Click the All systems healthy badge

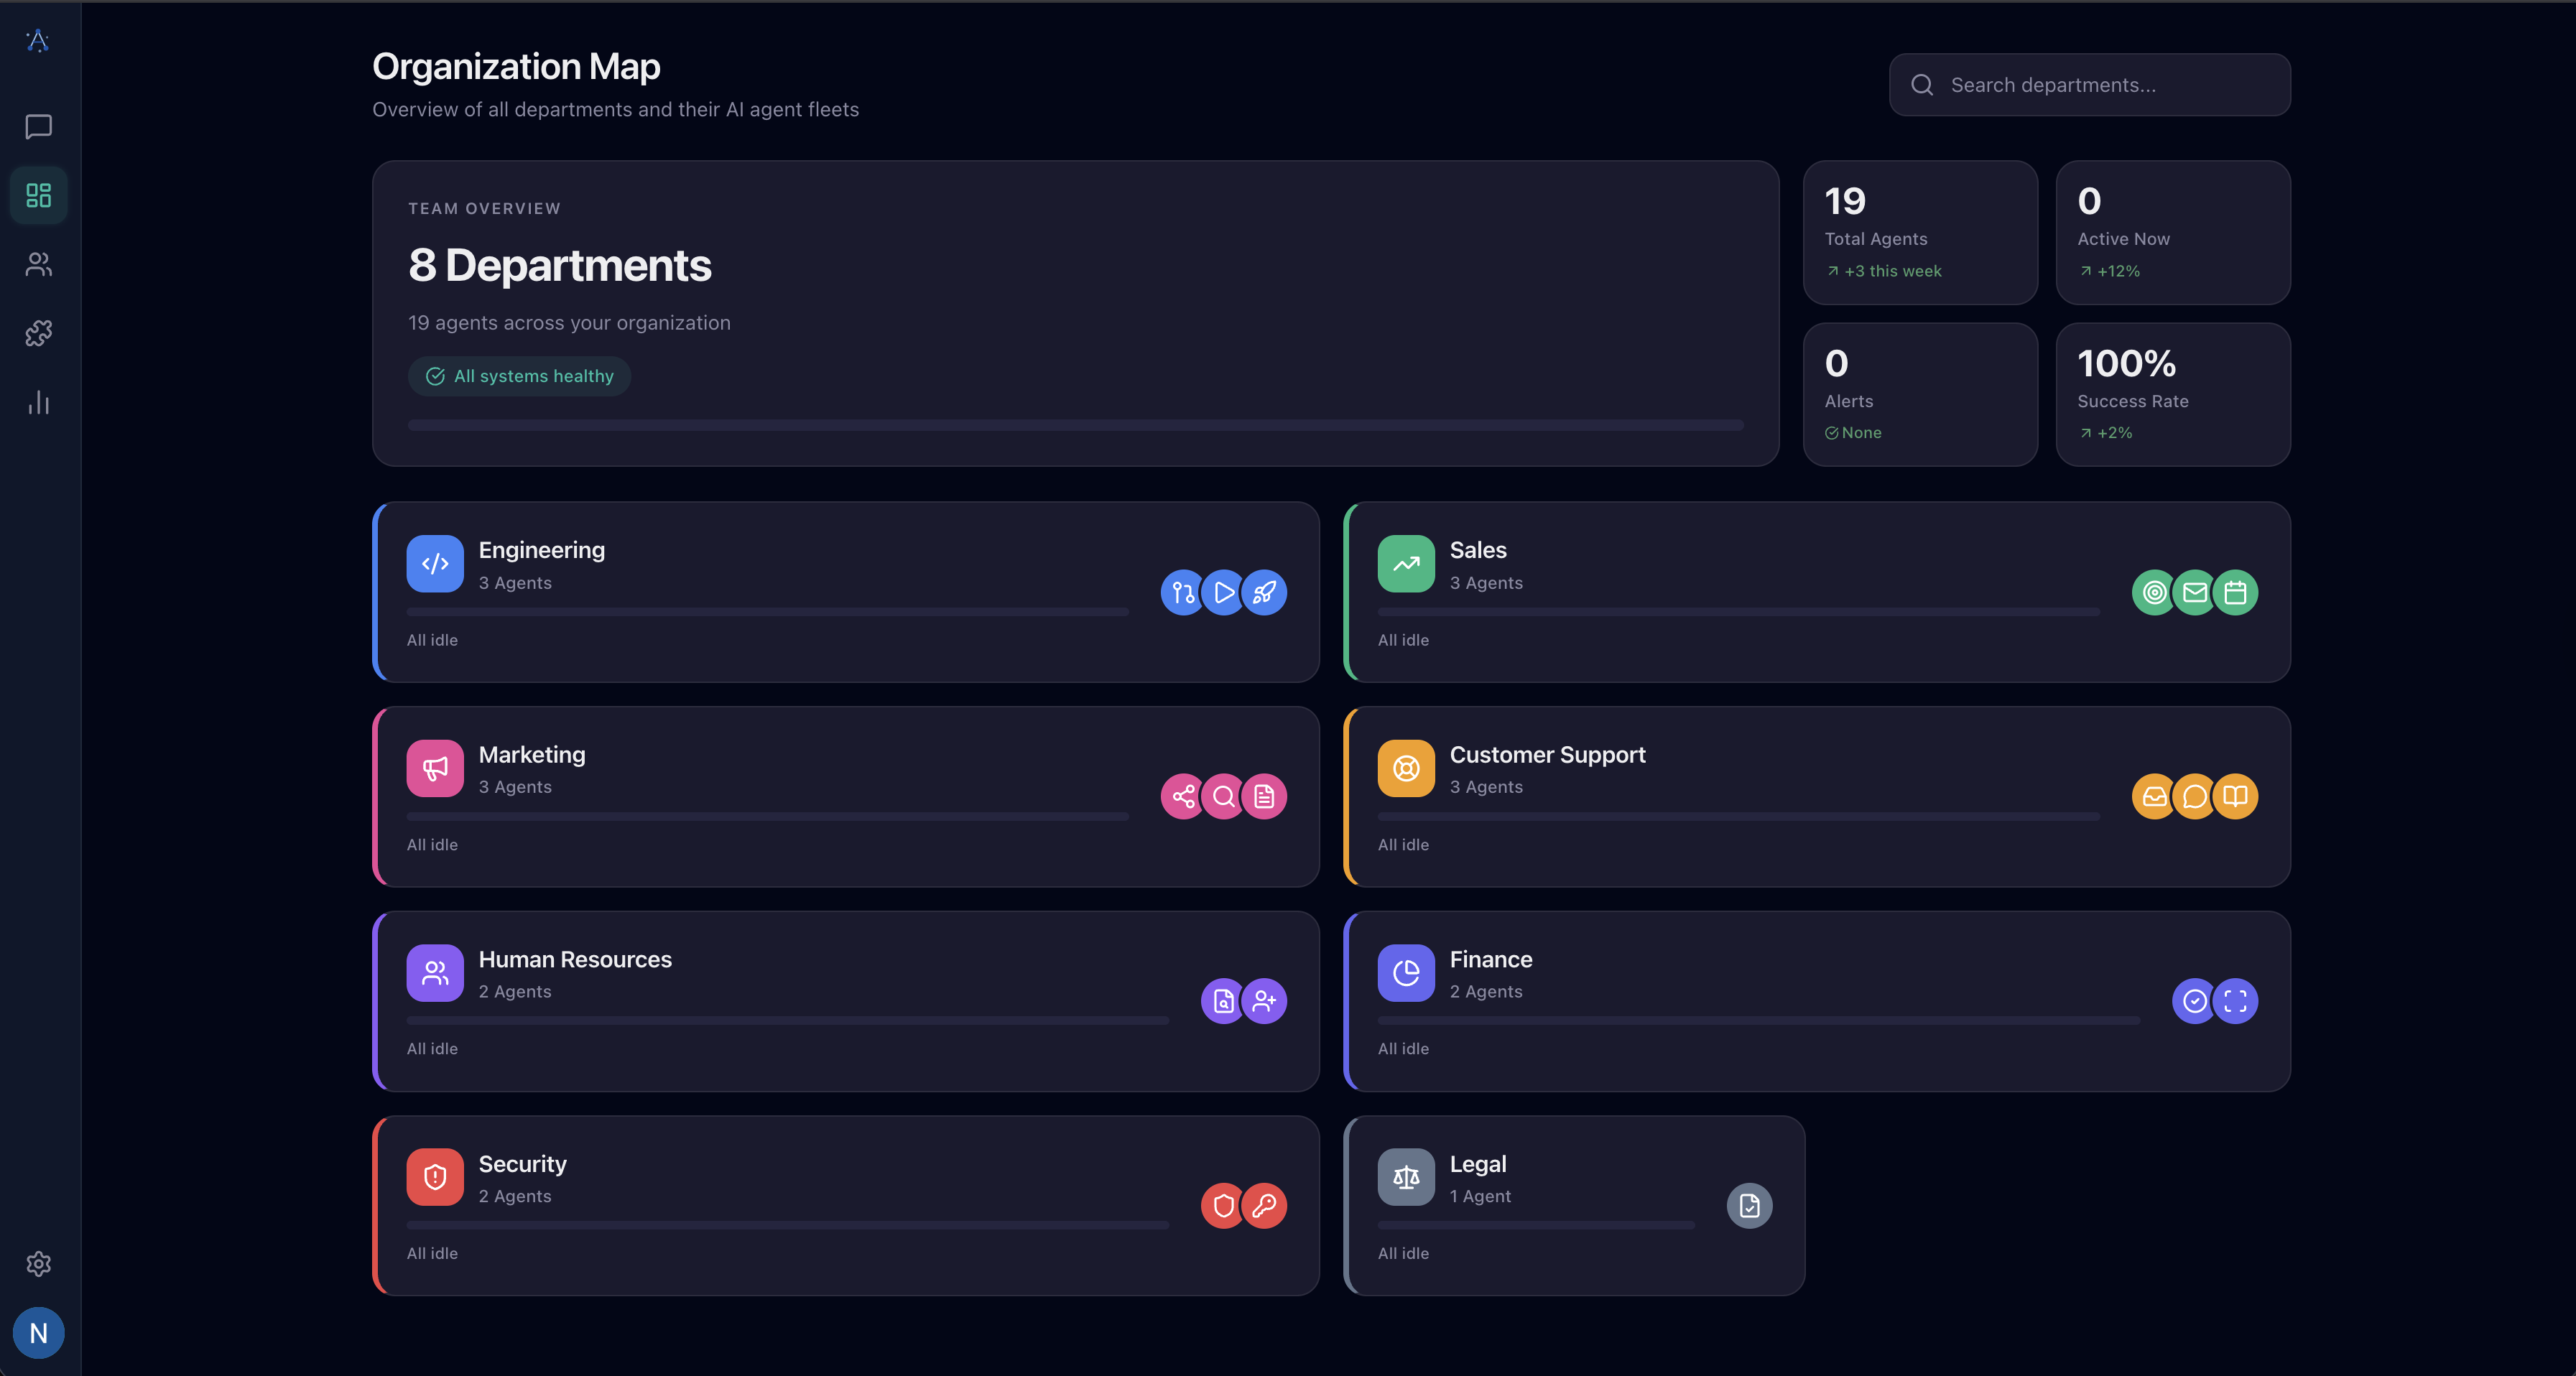[x=519, y=376]
